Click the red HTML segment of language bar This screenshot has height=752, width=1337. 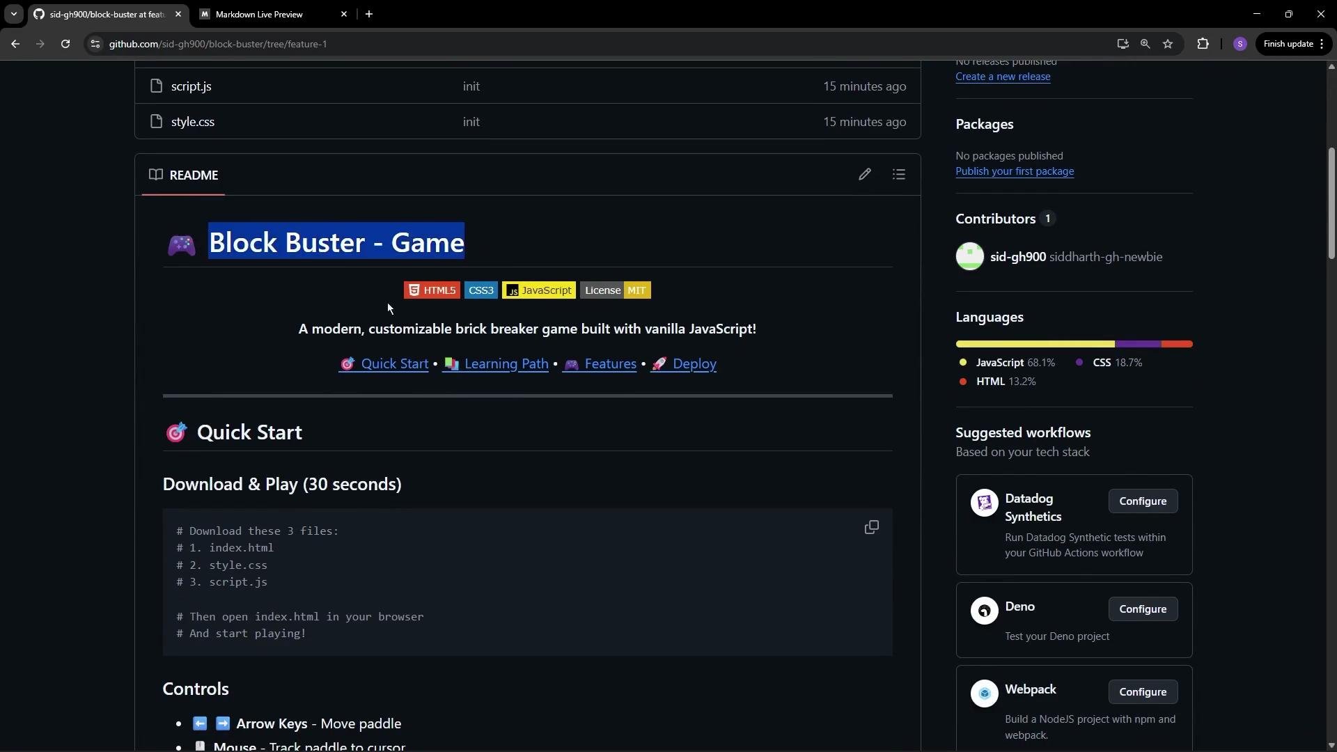tap(1177, 344)
